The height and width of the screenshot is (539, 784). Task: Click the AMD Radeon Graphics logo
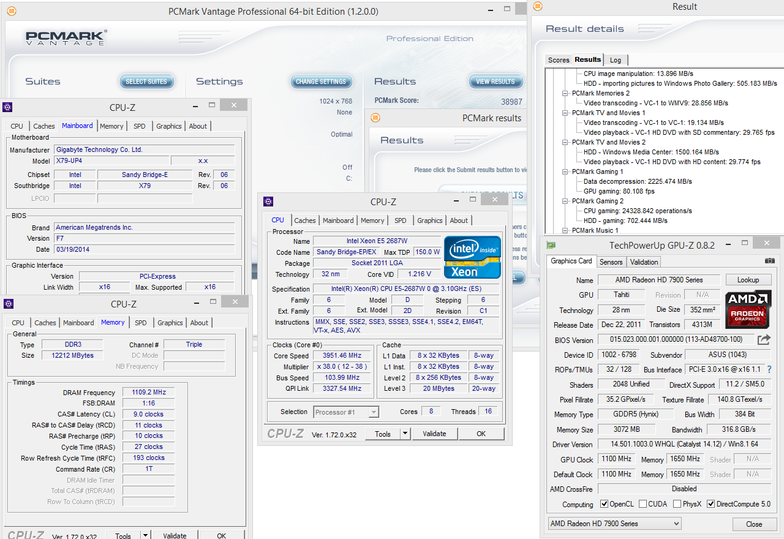(x=748, y=309)
